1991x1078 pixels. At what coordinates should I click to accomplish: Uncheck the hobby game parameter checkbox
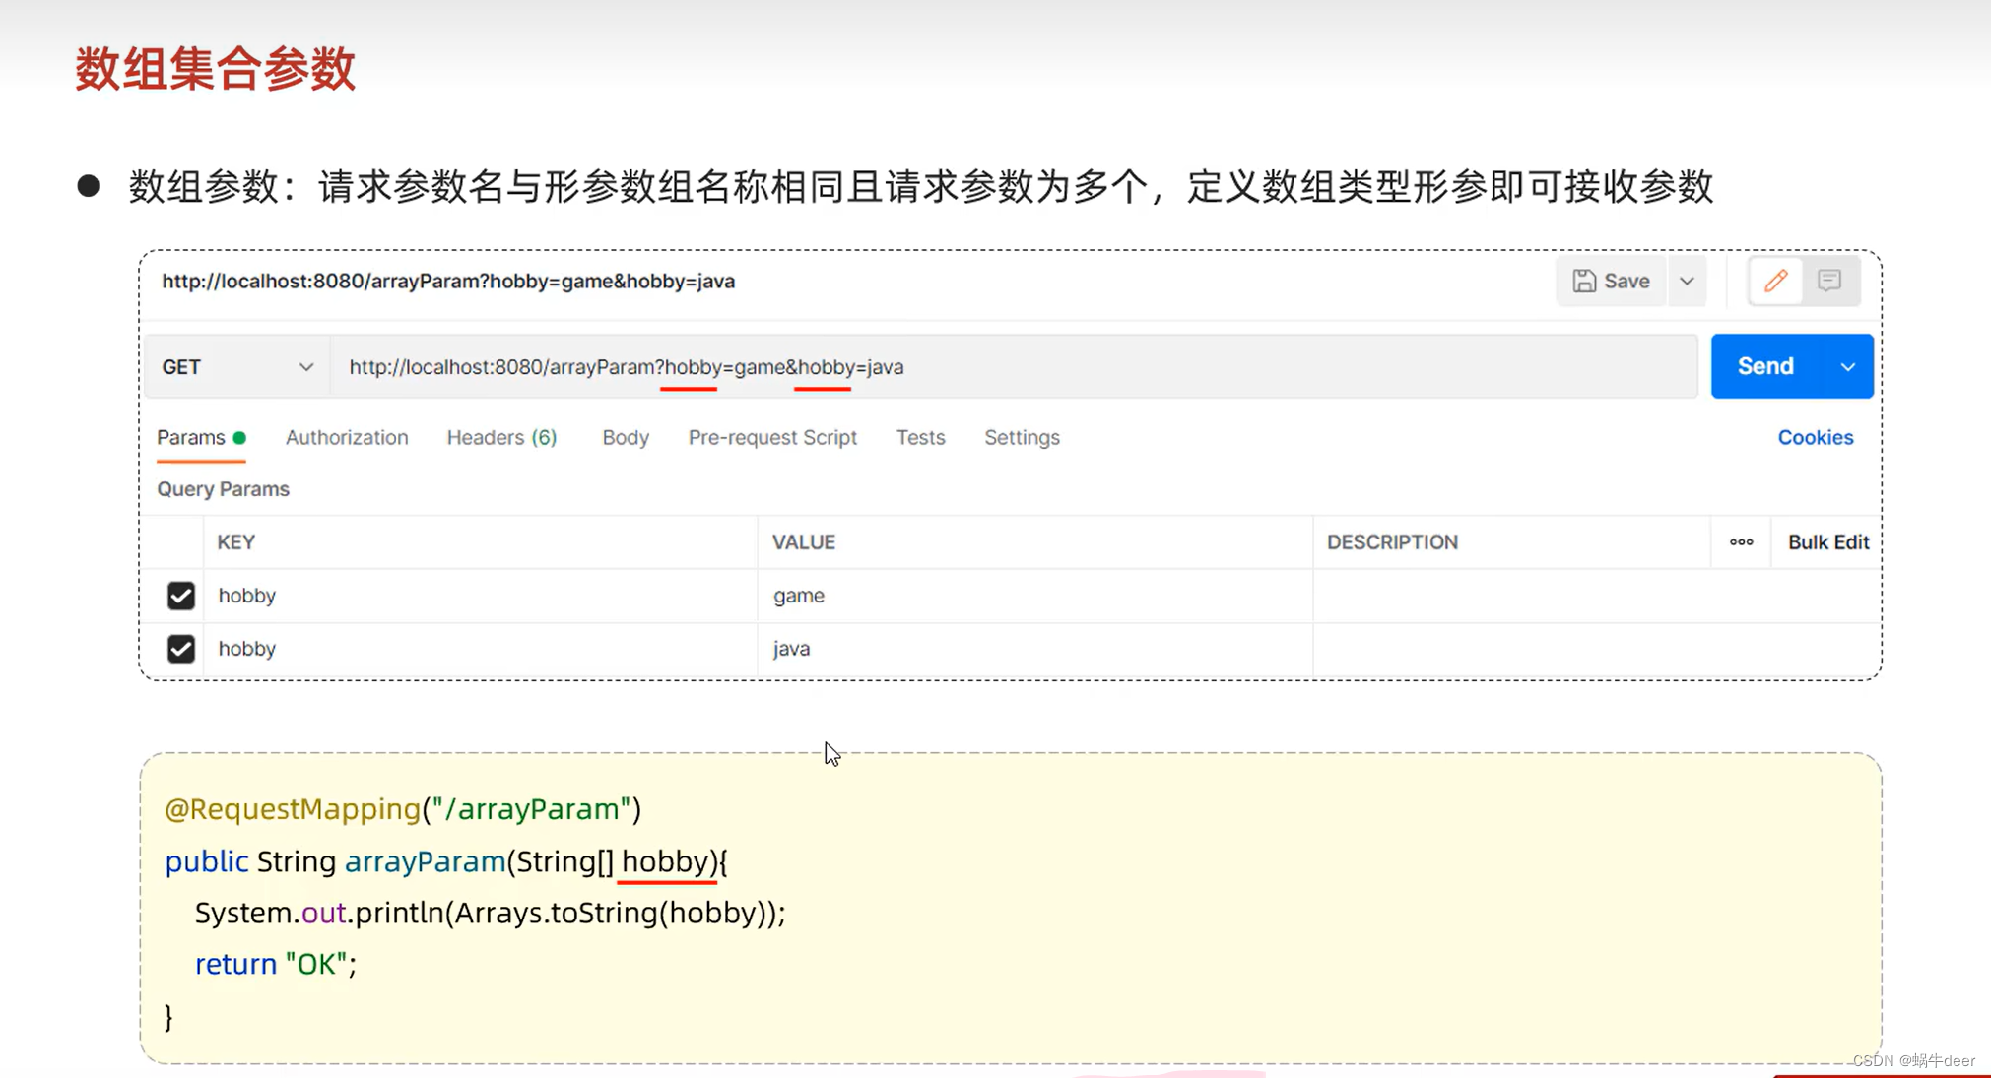click(x=181, y=596)
